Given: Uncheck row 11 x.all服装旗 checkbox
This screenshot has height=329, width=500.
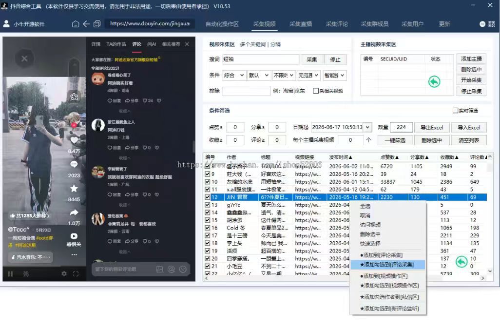Looking at the screenshot, I should click(207, 190).
